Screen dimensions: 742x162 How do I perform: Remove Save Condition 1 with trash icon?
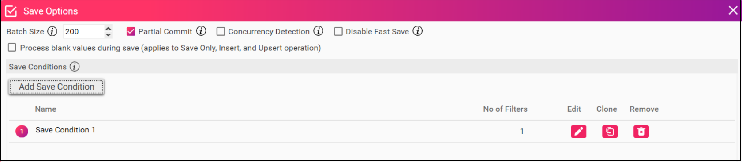point(641,132)
